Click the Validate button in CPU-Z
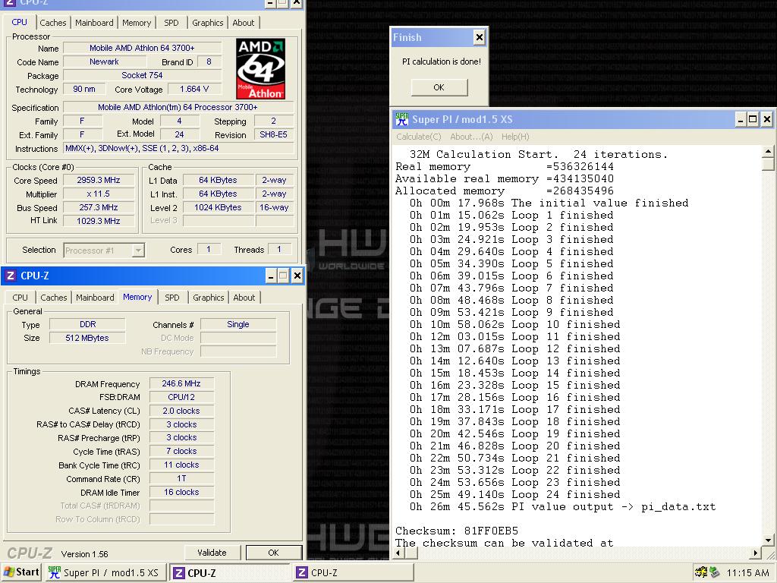Screen dimensions: 777x583 (x=212, y=553)
